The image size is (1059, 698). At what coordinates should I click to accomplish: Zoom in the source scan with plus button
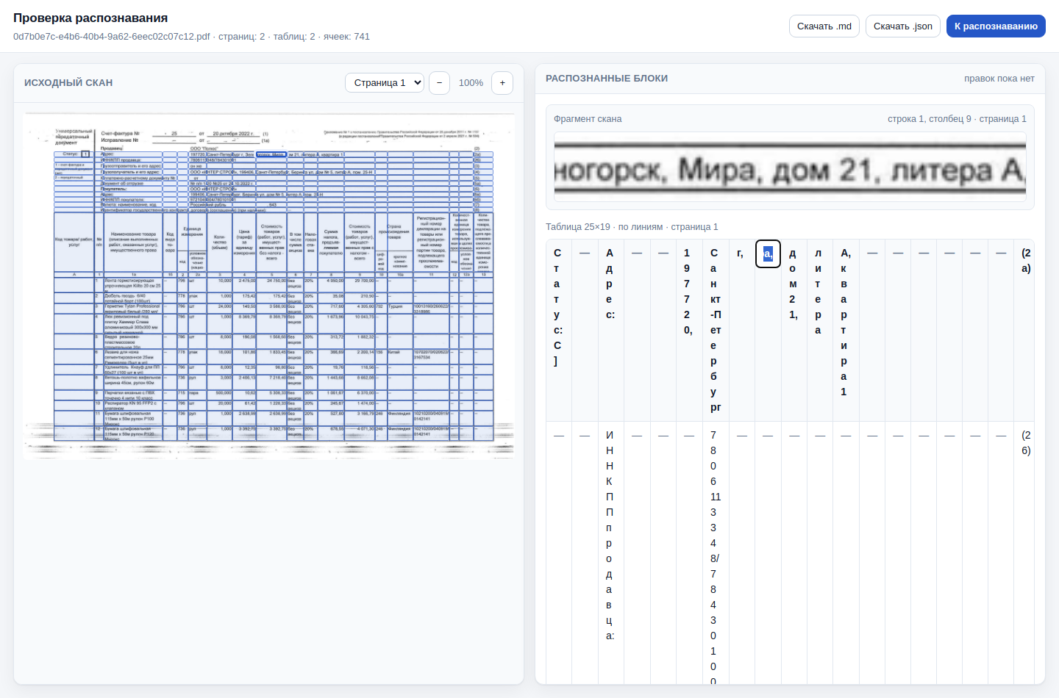click(x=502, y=83)
